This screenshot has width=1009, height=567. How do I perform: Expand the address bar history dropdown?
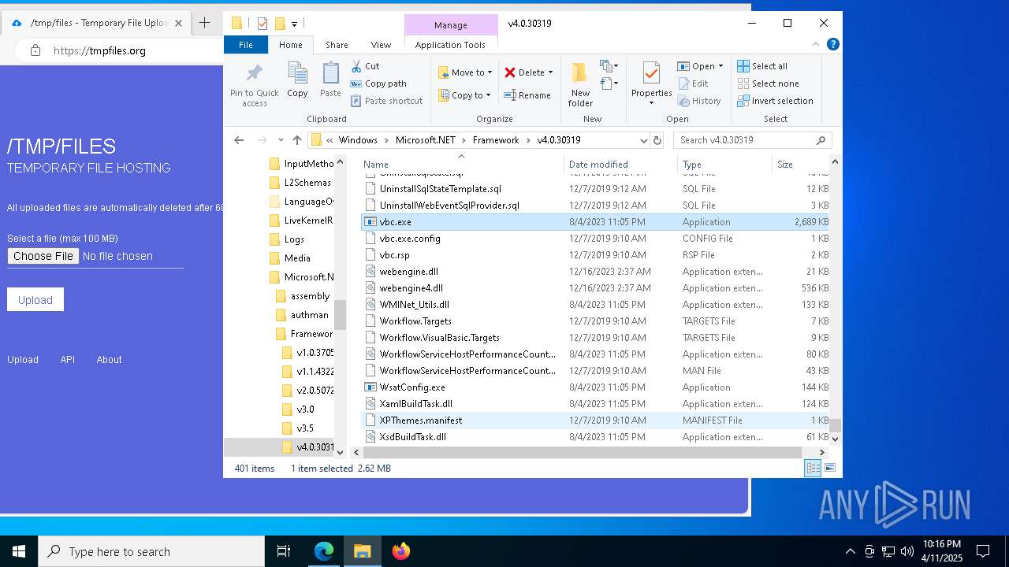pos(644,140)
